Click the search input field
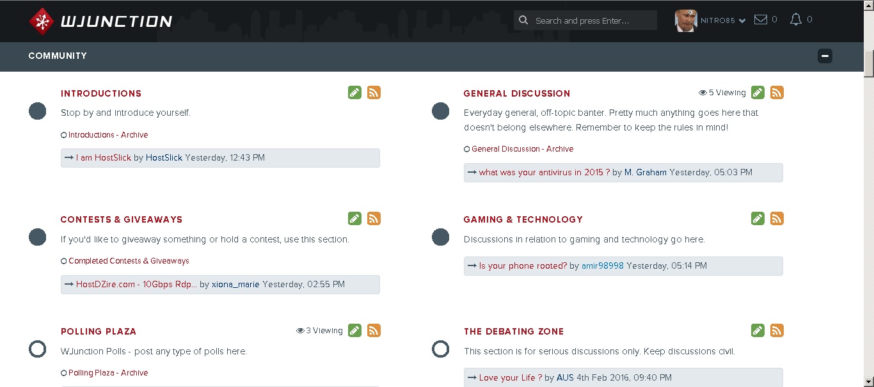The height and width of the screenshot is (387, 874). coord(592,20)
